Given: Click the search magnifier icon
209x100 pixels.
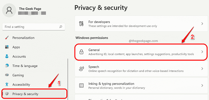Looking at the screenshot, I should click(61, 26).
